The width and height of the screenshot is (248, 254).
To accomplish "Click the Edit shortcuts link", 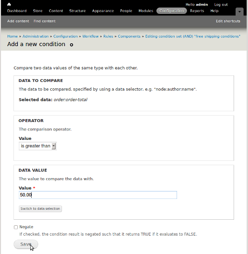I will coord(228,21).
